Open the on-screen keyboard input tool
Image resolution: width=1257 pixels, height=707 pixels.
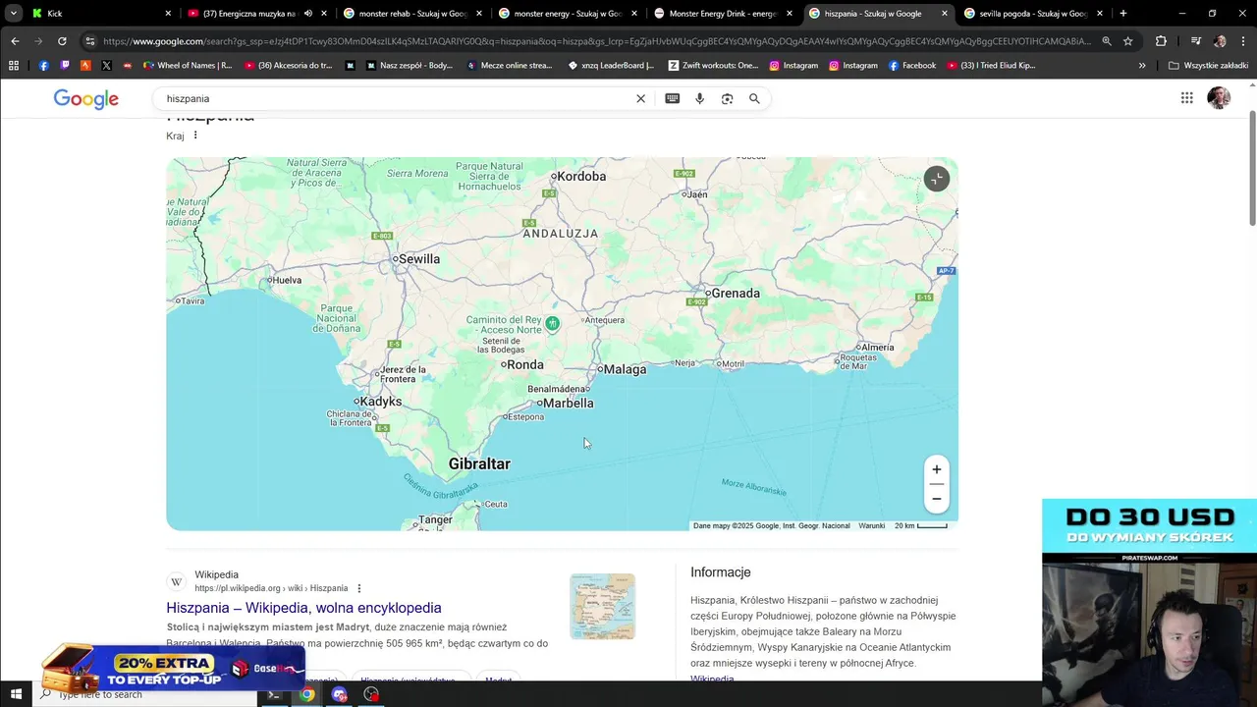673,98
